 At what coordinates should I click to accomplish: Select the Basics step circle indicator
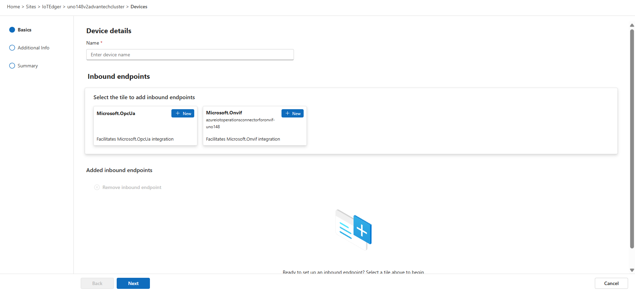(x=12, y=30)
